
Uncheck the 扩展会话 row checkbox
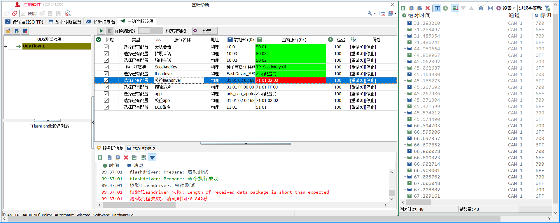click(x=106, y=54)
